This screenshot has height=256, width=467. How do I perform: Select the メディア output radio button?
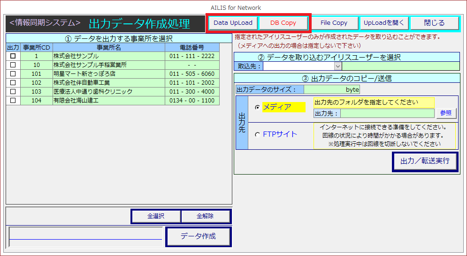pyautogui.click(x=257, y=107)
